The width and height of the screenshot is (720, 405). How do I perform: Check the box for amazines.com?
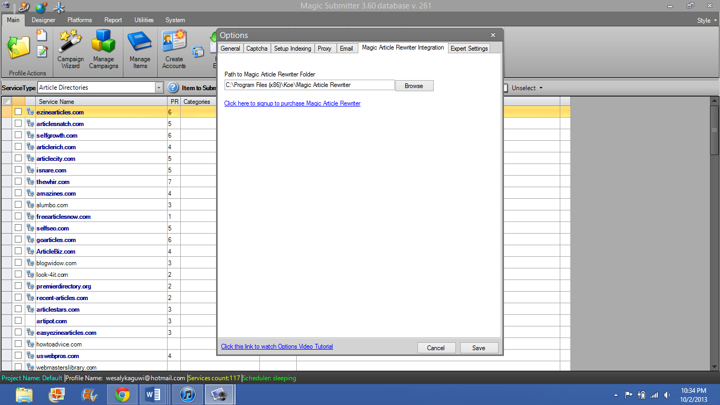click(18, 193)
